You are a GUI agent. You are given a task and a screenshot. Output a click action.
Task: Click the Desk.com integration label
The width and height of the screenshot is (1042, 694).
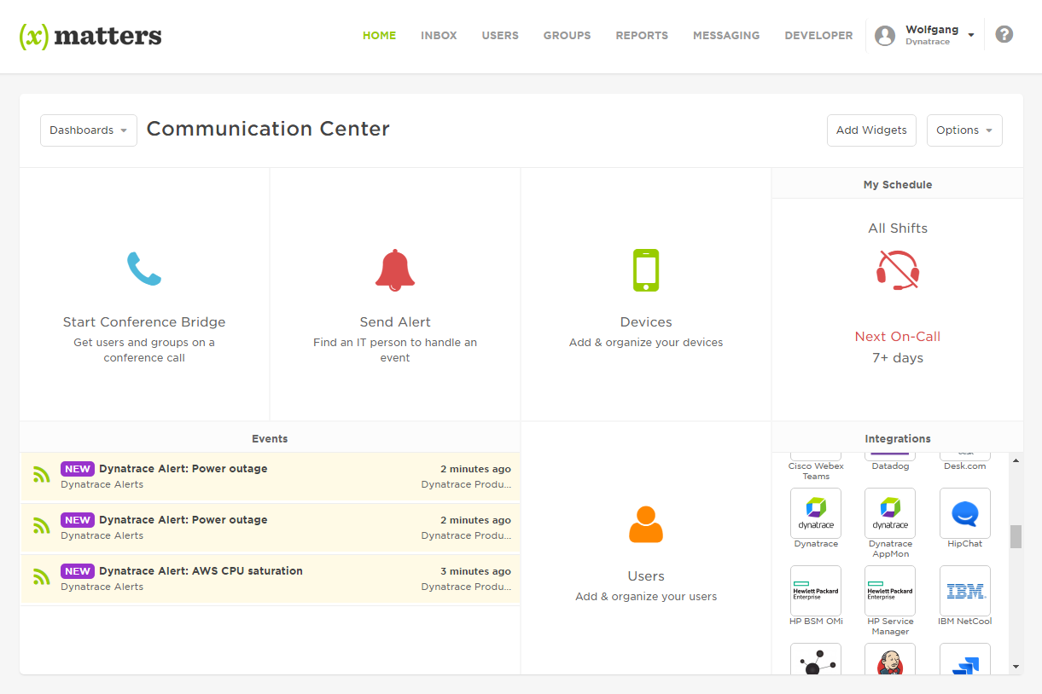tap(965, 466)
